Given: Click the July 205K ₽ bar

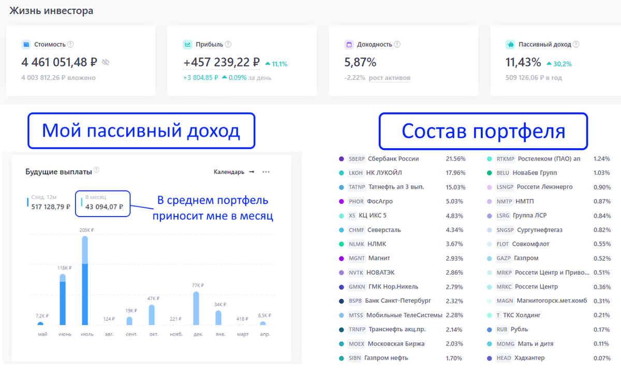Looking at the screenshot, I should pyautogui.click(x=85, y=281).
